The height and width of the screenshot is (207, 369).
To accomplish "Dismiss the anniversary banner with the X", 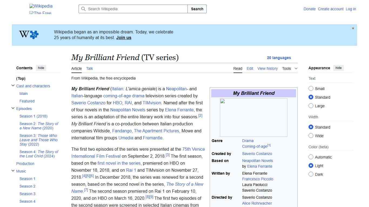I will point(353,28).
